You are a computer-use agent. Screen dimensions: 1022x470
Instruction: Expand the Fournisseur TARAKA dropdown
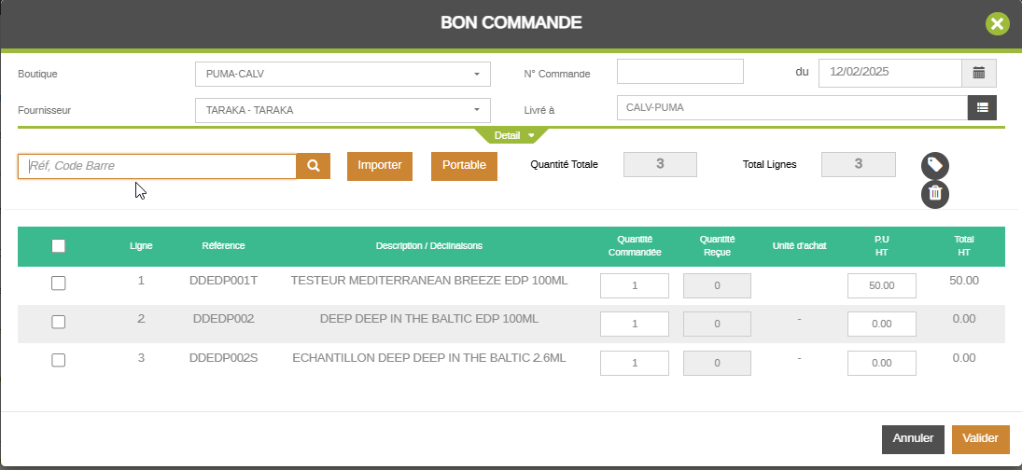343,110
